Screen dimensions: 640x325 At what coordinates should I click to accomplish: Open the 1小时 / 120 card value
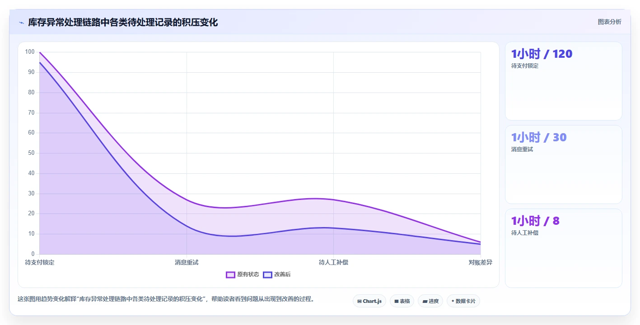coord(542,54)
